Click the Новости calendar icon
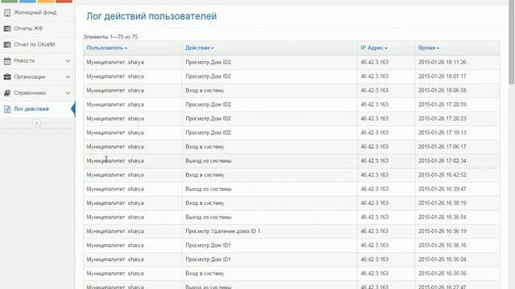The image size is (515, 289). tap(7, 61)
